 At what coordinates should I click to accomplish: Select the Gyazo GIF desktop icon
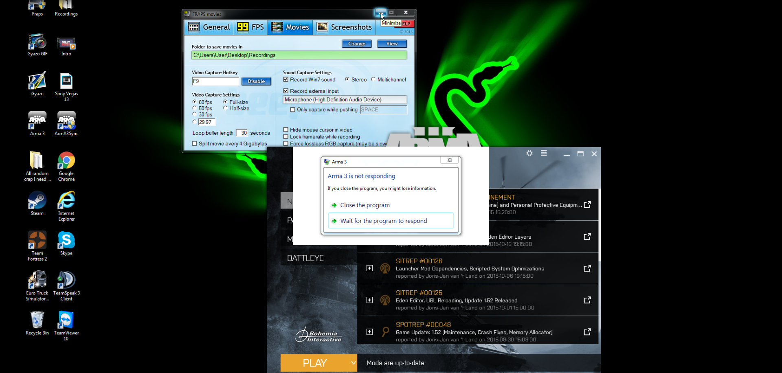pos(37,44)
